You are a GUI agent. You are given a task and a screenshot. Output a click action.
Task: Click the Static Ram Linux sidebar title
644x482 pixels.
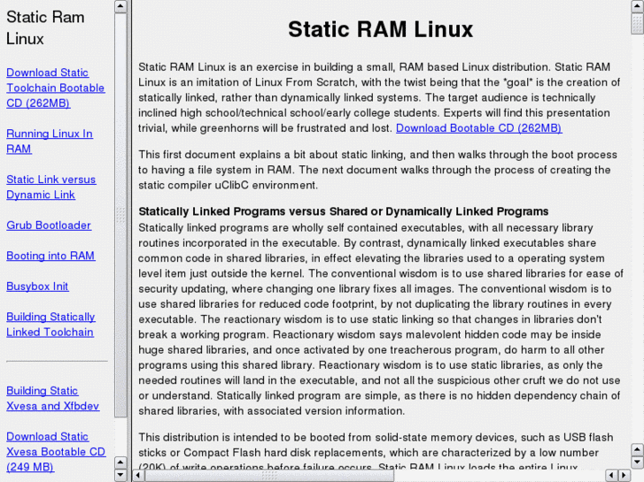[45, 28]
